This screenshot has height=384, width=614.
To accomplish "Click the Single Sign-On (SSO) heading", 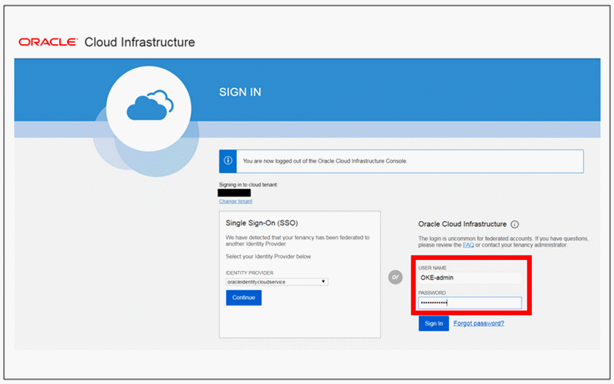I will click(x=262, y=223).
